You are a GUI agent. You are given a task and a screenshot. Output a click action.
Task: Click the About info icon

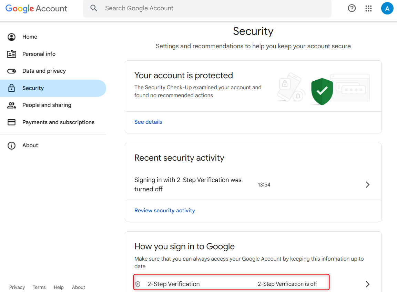[x=12, y=145]
